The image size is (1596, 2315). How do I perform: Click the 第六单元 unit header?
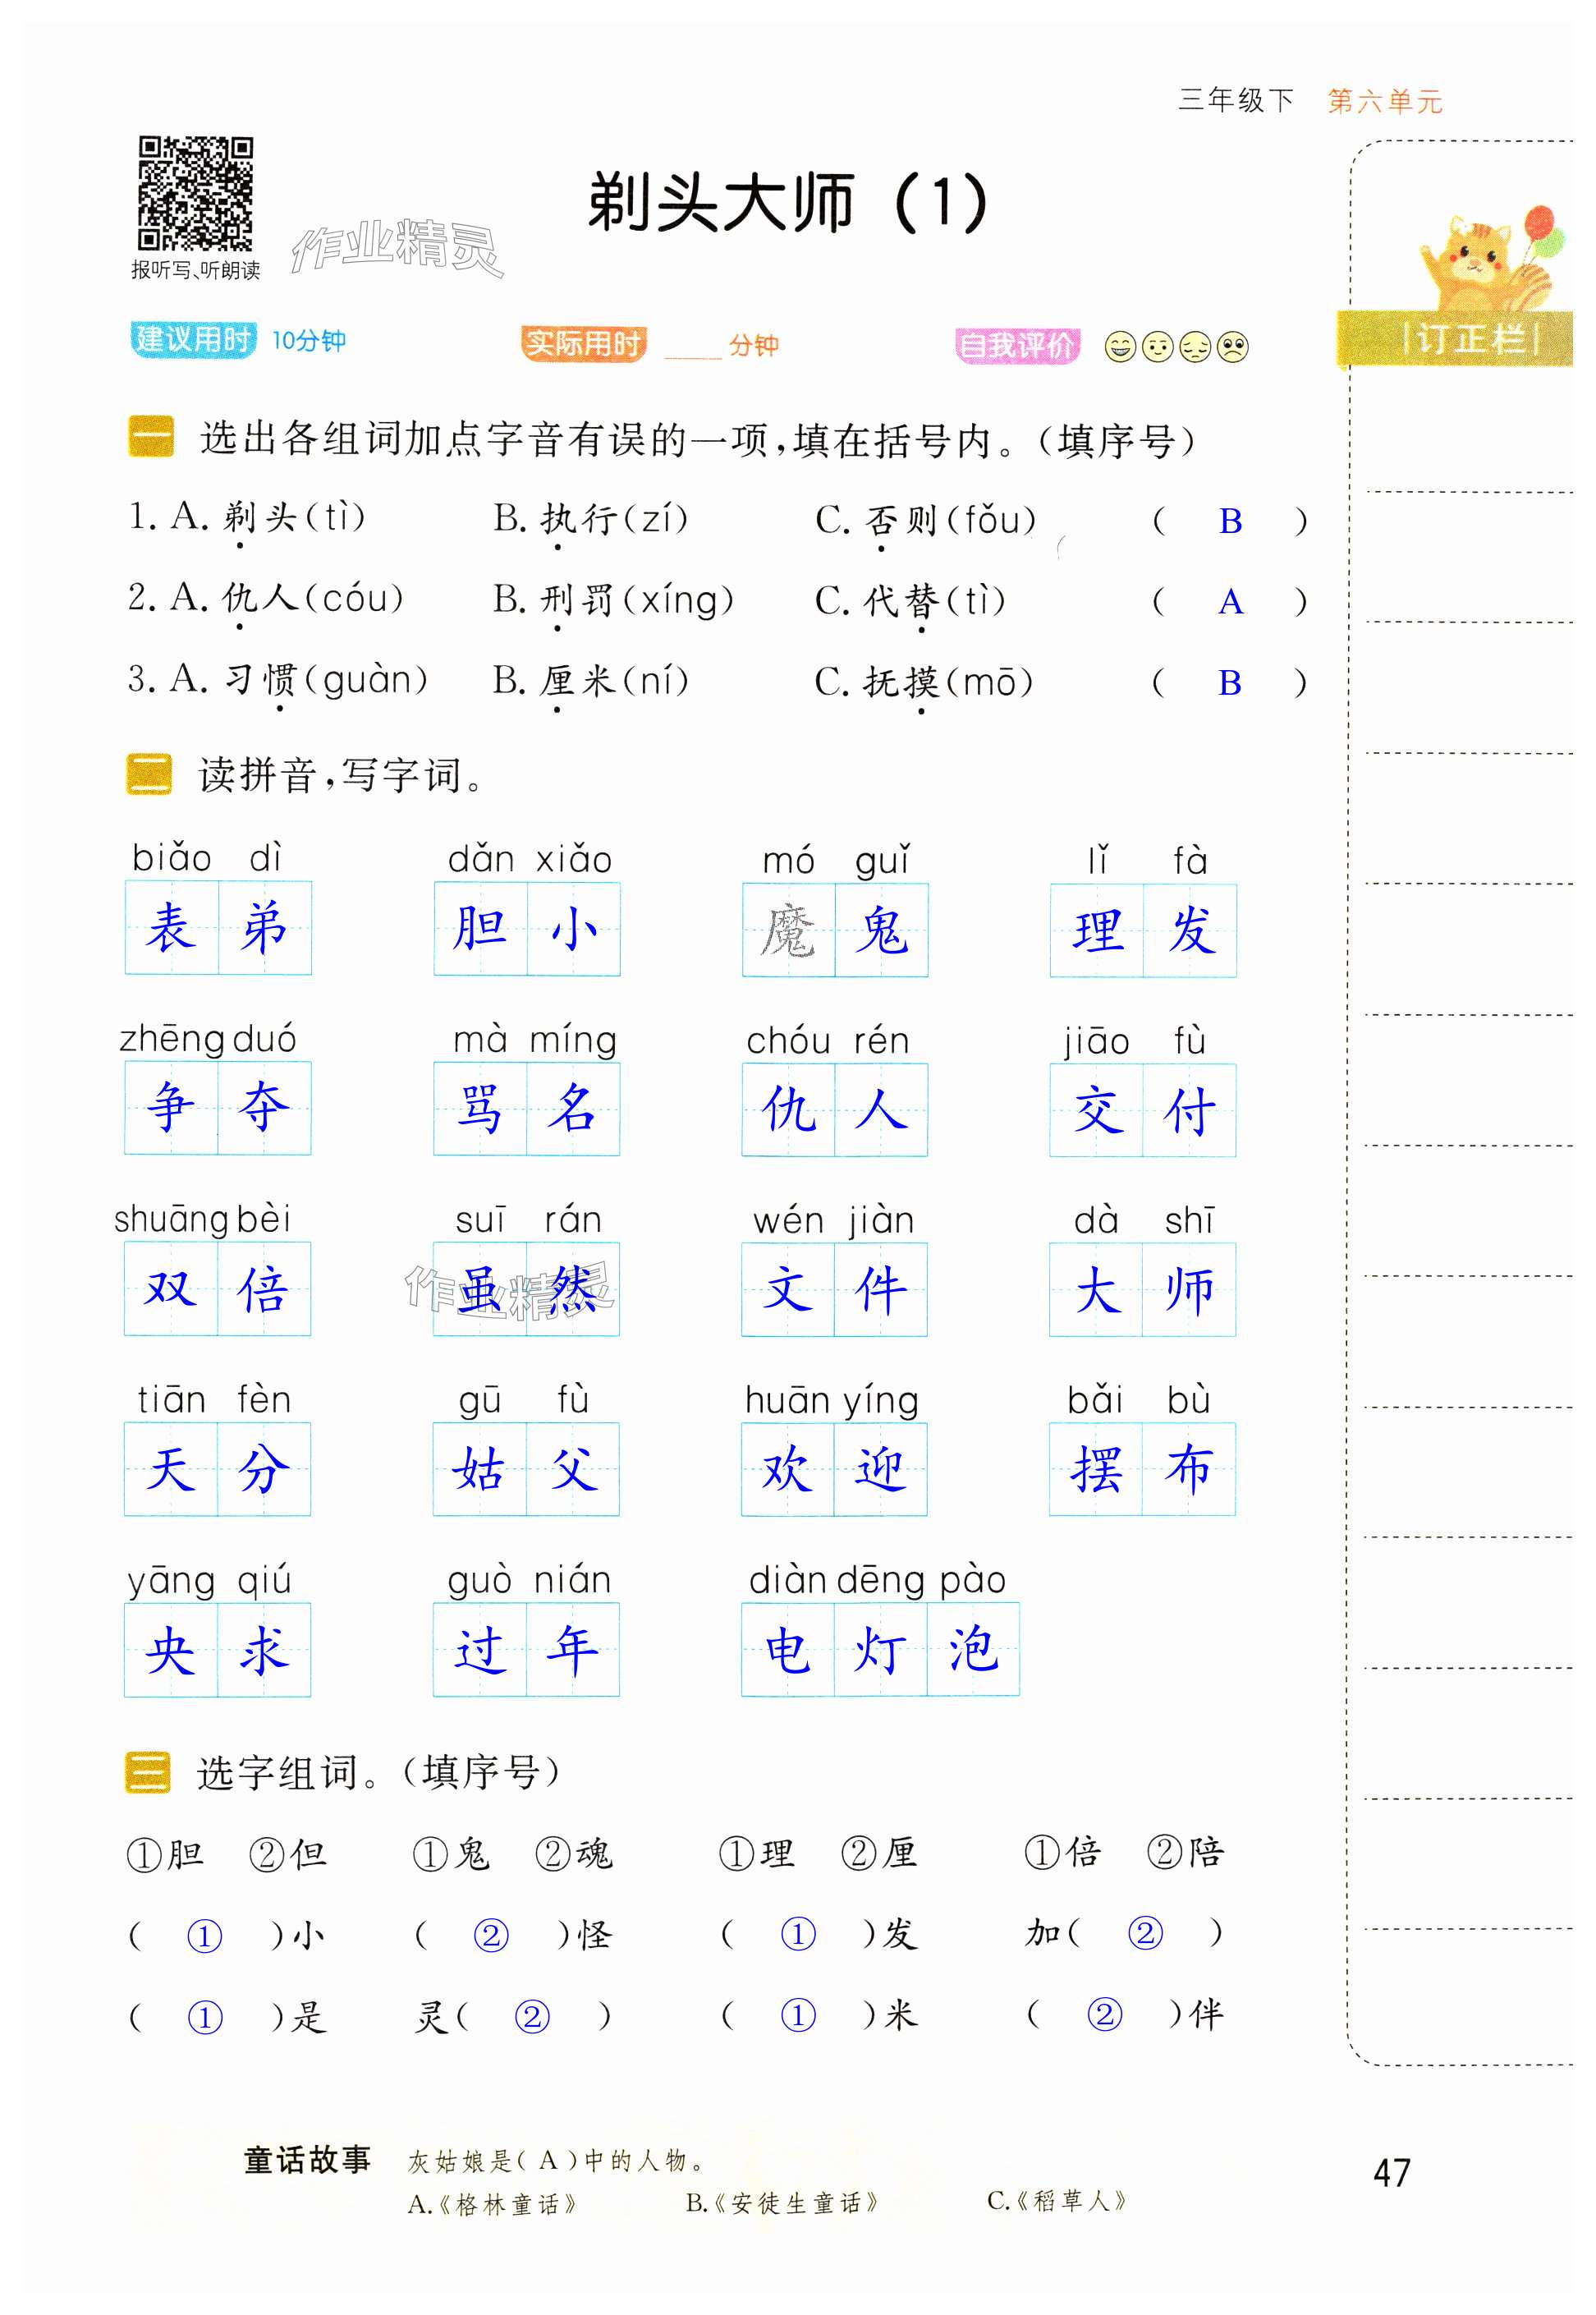pyautogui.click(x=1384, y=101)
